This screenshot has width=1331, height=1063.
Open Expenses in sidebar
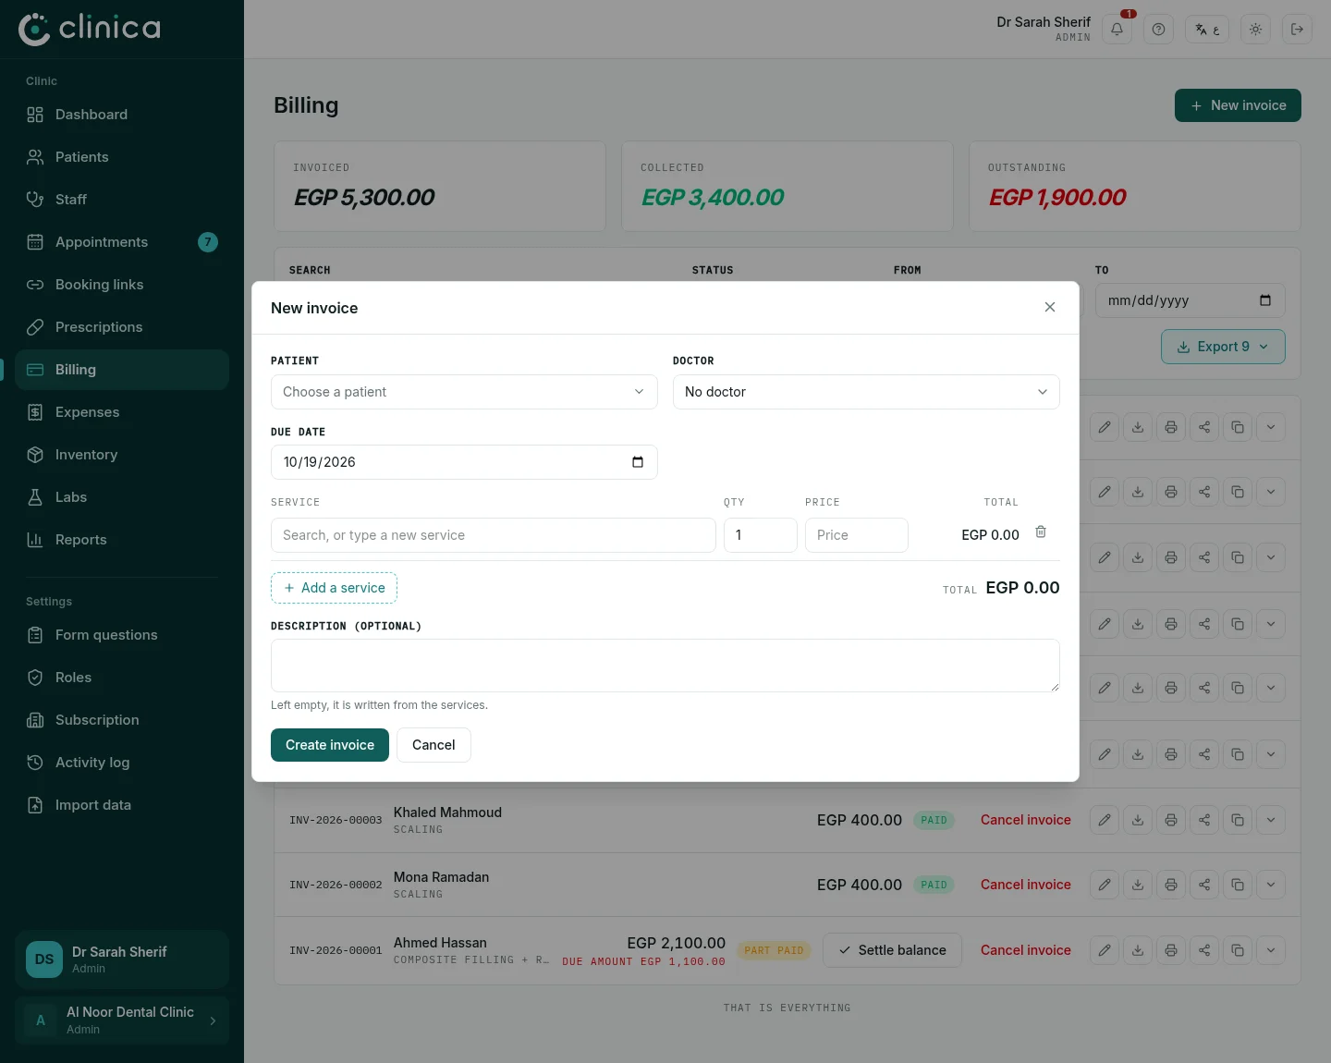[122, 412]
